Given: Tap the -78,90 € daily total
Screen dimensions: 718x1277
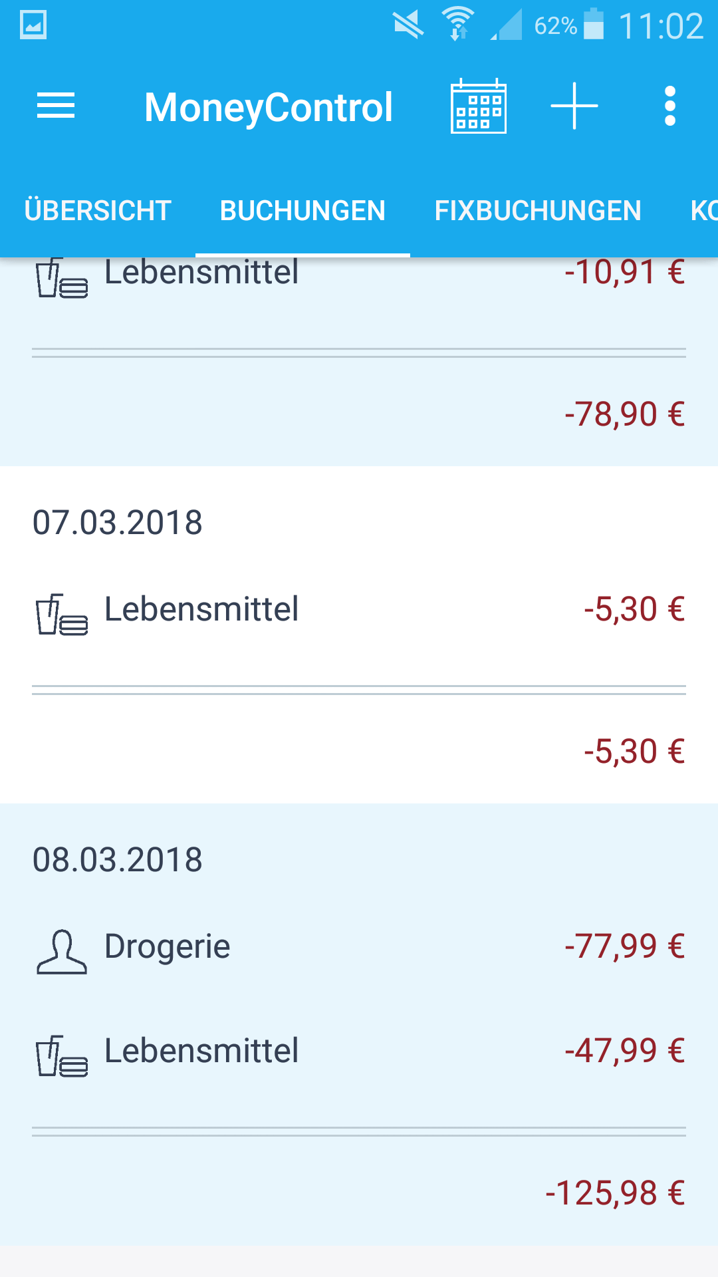Looking at the screenshot, I should (x=624, y=414).
